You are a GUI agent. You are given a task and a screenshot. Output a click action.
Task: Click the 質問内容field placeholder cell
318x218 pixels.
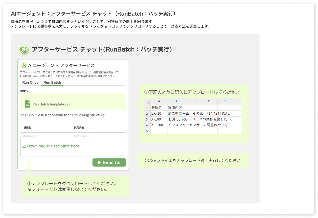82,136
